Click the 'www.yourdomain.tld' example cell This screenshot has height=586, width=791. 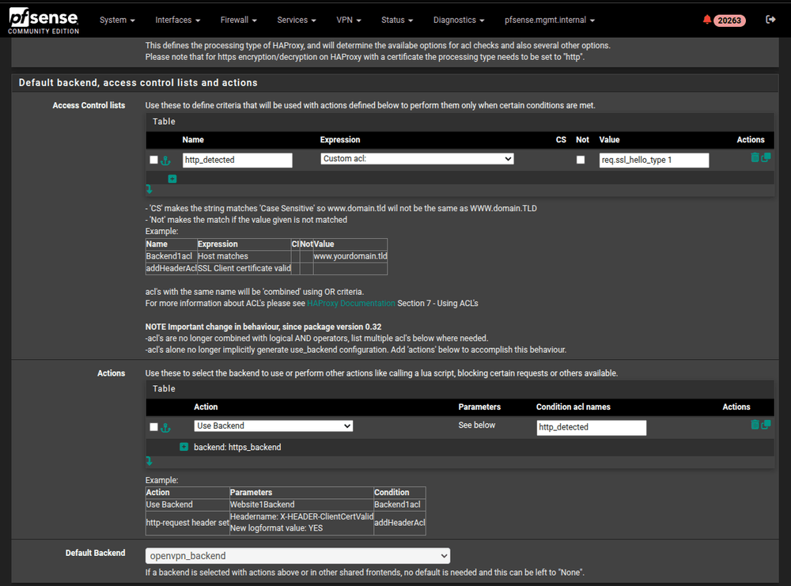[350, 256]
